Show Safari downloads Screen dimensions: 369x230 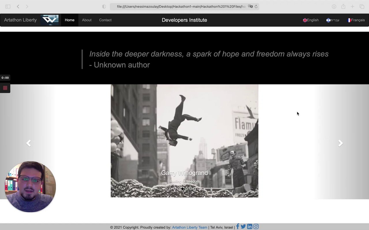tap(334, 6)
